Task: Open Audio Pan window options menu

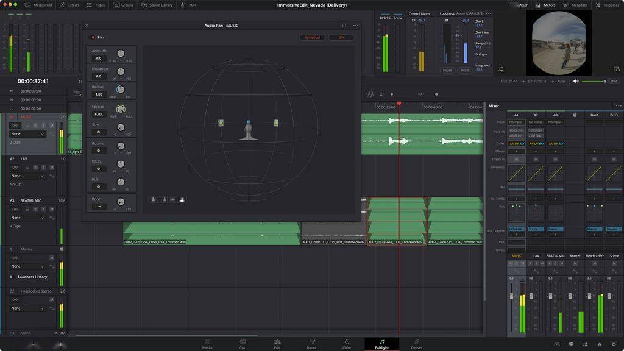Action: tap(356, 26)
